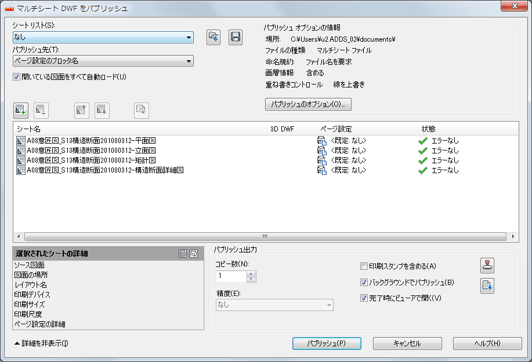
Task: Click page setup icon in 立面図 row
Action: click(321, 151)
